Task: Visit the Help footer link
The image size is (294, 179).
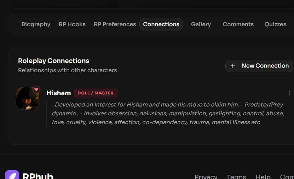Action: [263, 177]
